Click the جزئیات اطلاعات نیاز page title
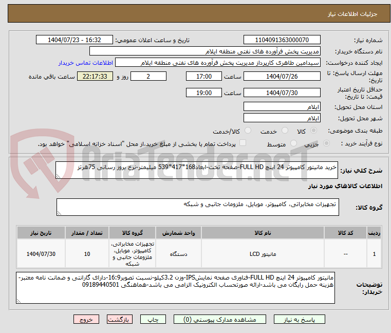 tap(352, 14)
